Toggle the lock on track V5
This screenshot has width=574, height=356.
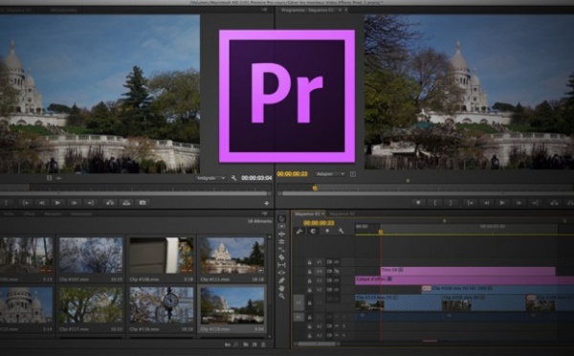309,262
